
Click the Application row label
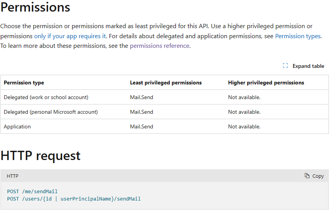click(17, 127)
